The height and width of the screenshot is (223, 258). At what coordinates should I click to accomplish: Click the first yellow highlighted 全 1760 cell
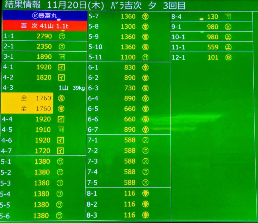point(27,98)
